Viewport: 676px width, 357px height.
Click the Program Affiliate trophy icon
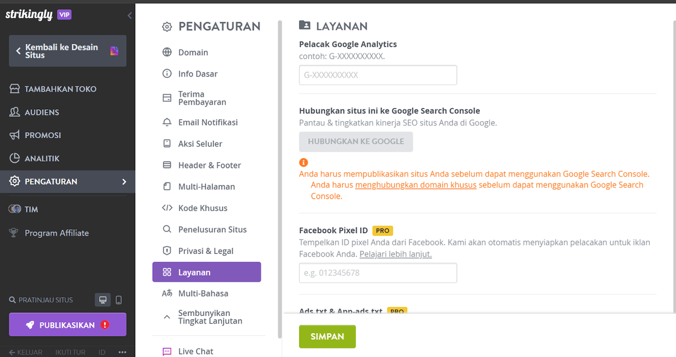14,233
